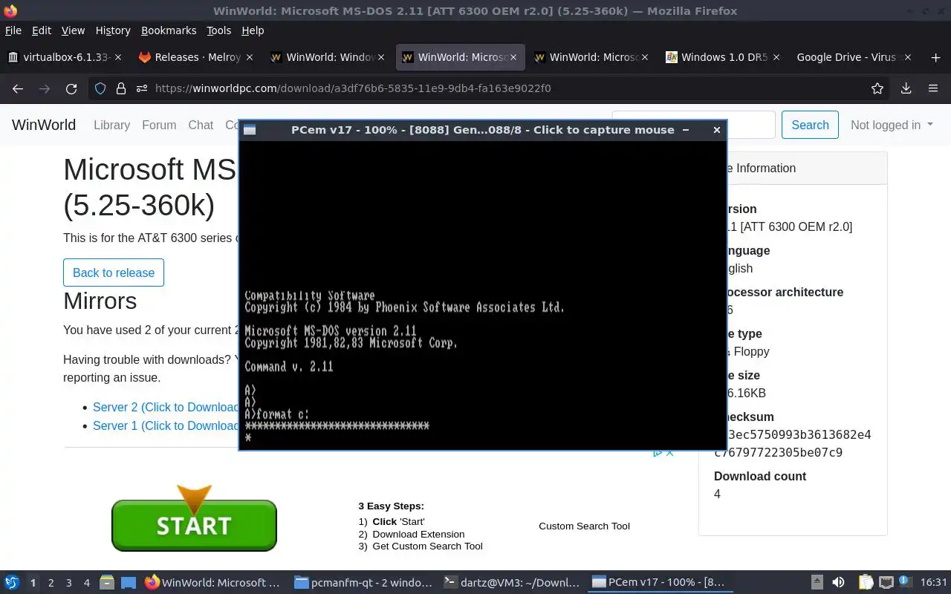Close the Windows 1.0 DR5 tab
The image size is (951, 594).
(x=776, y=57)
